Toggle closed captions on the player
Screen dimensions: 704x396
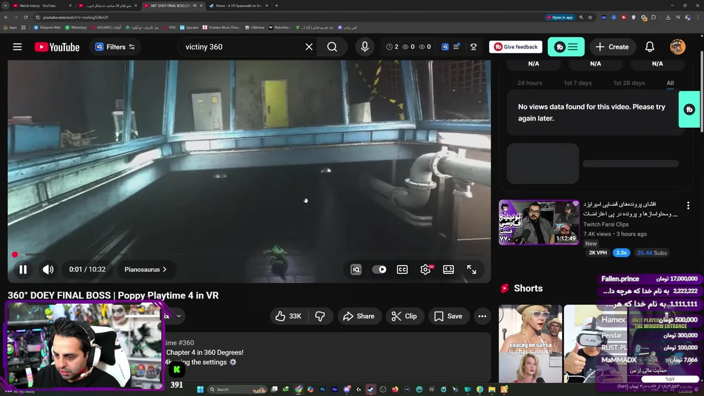402,269
